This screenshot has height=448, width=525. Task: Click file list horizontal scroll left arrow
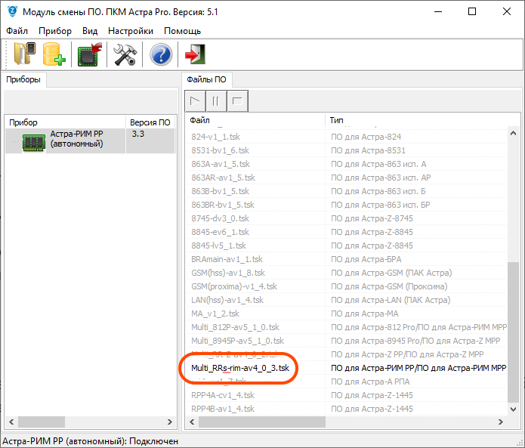coord(192,422)
